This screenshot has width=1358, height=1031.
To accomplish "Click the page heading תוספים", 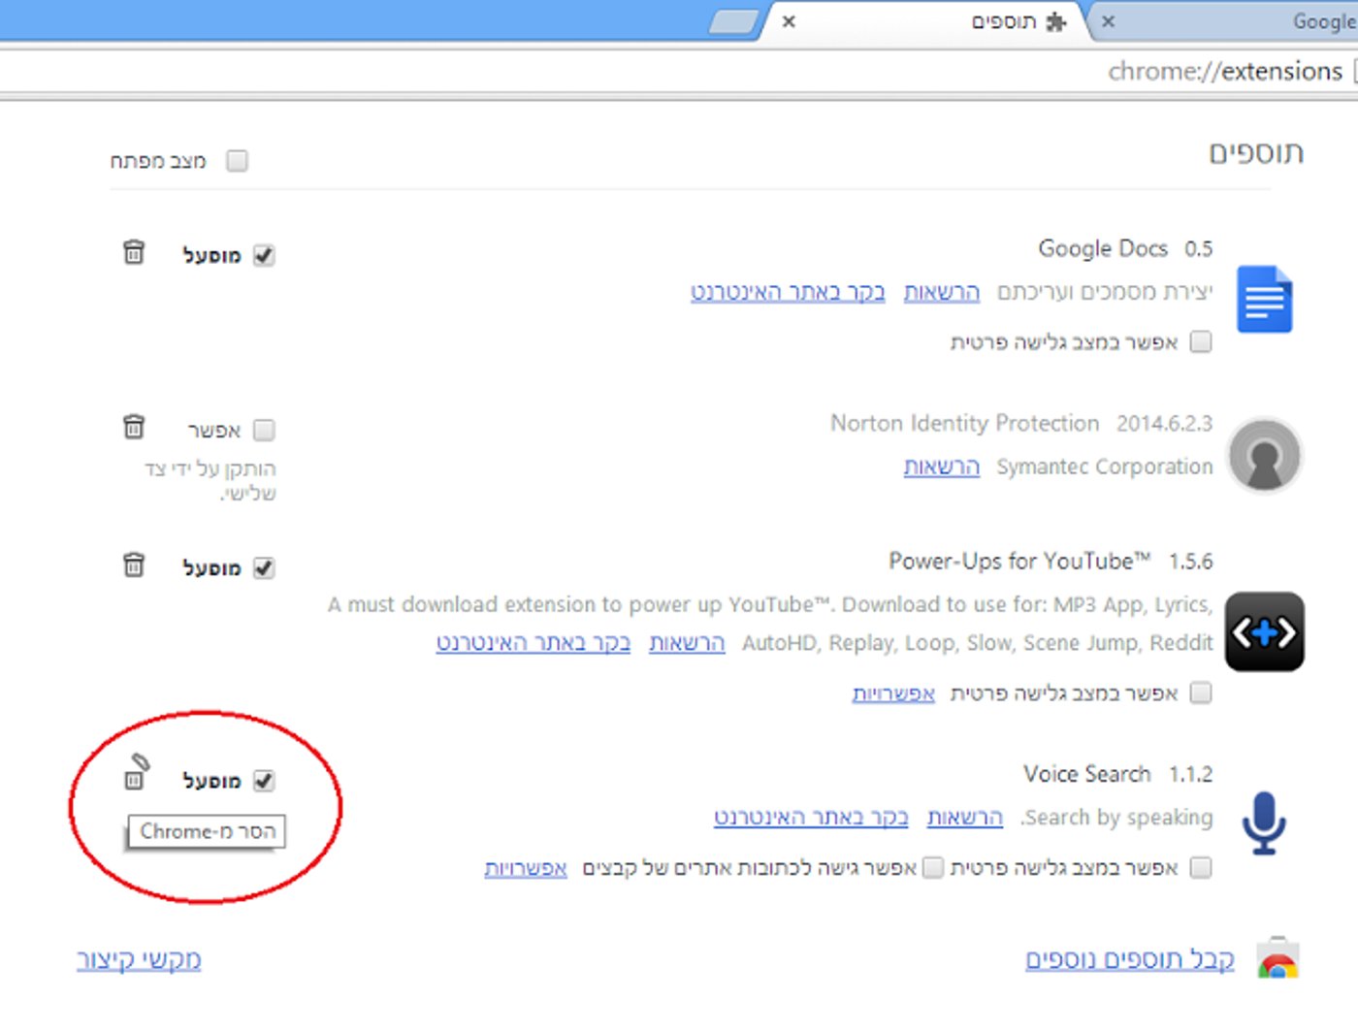I will coord(1256,153).
